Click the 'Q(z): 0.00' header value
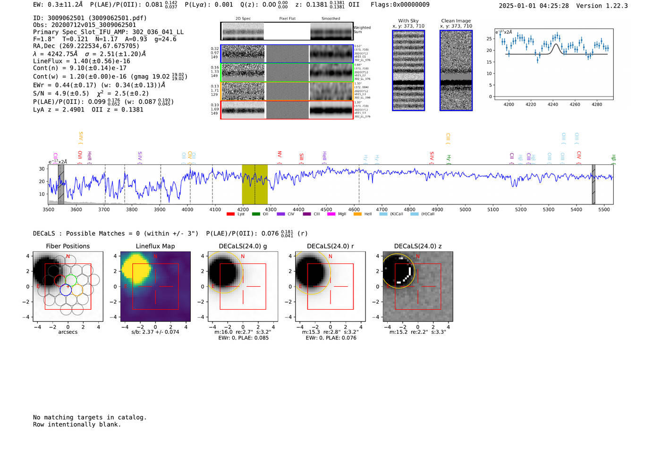Image resolution: width=661 pixels, height=450 pixels. (258, 4)
